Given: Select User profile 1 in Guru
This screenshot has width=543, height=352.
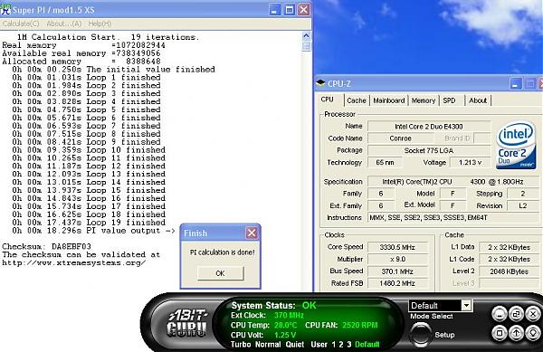Looking at the screenshot, I should coord(333,345).
